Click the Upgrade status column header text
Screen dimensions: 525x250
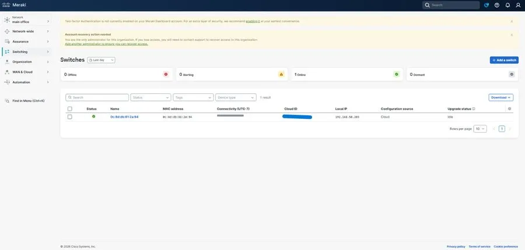coord(460,109)
